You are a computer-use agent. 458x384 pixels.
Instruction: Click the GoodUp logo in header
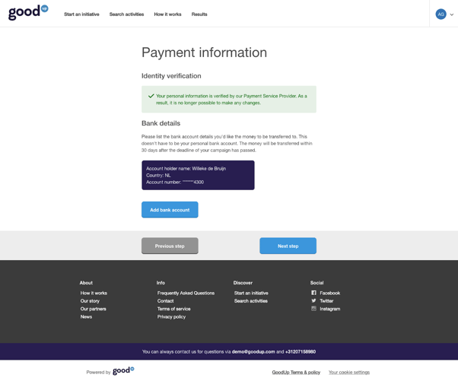point(28,13)
